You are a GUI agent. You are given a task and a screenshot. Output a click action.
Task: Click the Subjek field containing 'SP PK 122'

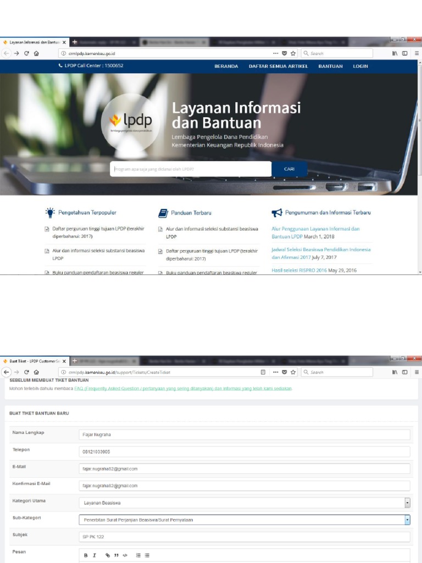point(245,537)
